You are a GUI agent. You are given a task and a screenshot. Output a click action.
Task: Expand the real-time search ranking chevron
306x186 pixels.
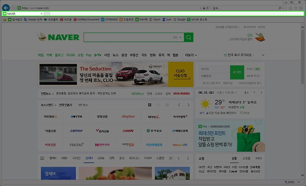pos(263,55)
